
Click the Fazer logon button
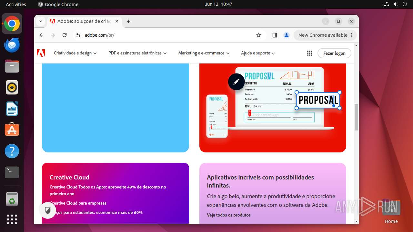(x=334, y=53)
